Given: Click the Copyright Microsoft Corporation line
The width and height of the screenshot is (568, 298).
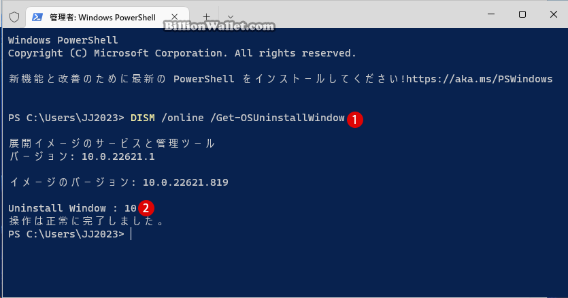Looking at the screenshot, I should coord(182,53).
